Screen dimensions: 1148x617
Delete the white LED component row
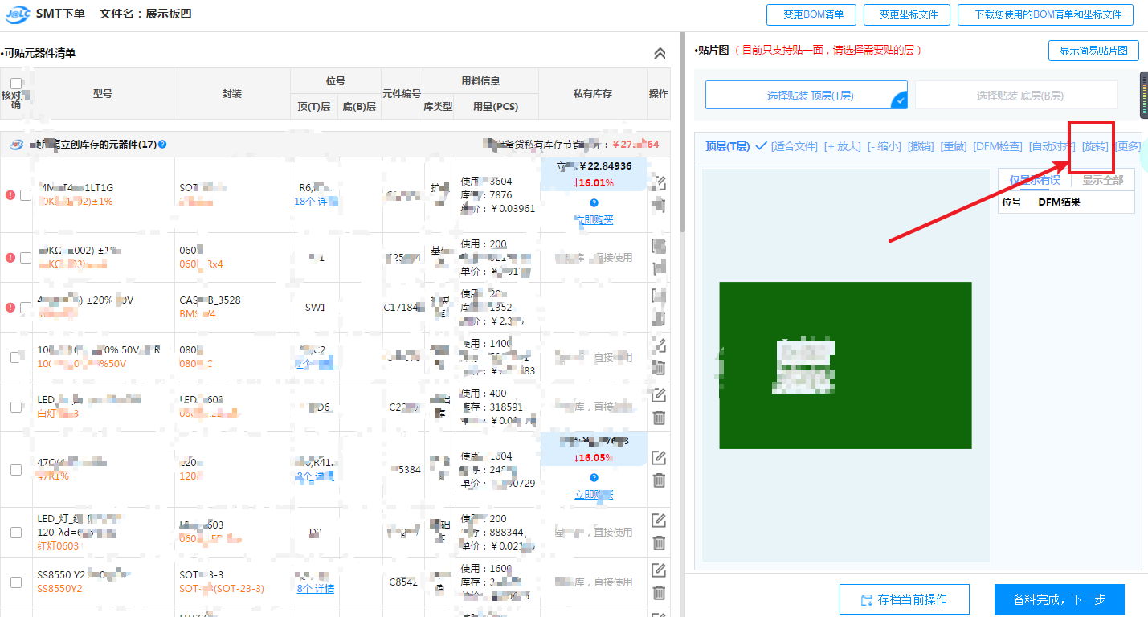tap(659, 417)
